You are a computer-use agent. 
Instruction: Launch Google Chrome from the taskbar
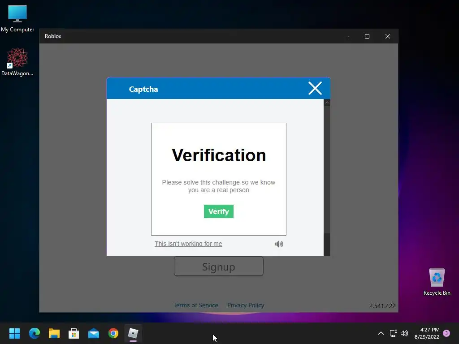tap(113, 333)
